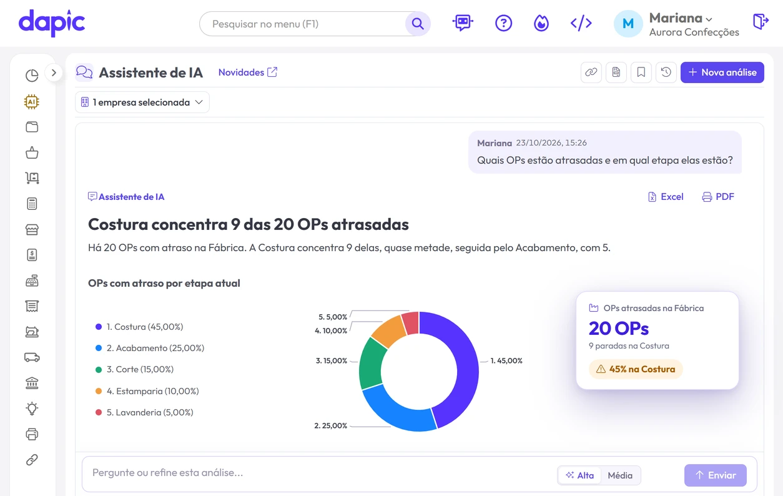Screen dimensions: 783x496
Task: Open the Novidades link
Action: pos(248,72)
